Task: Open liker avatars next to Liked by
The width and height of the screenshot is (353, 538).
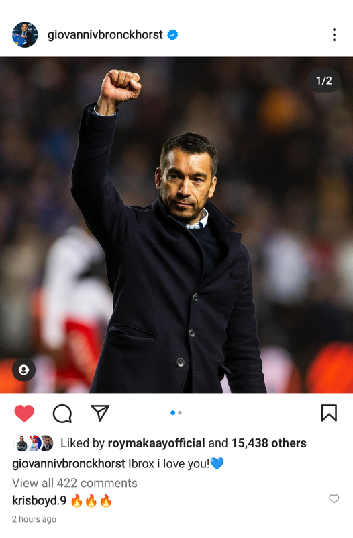Action: coord(34,443)
